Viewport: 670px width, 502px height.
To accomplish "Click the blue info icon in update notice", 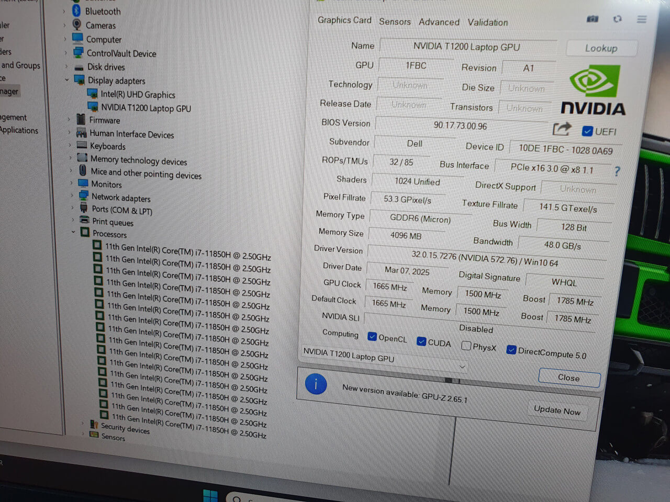I will (316, 384).
